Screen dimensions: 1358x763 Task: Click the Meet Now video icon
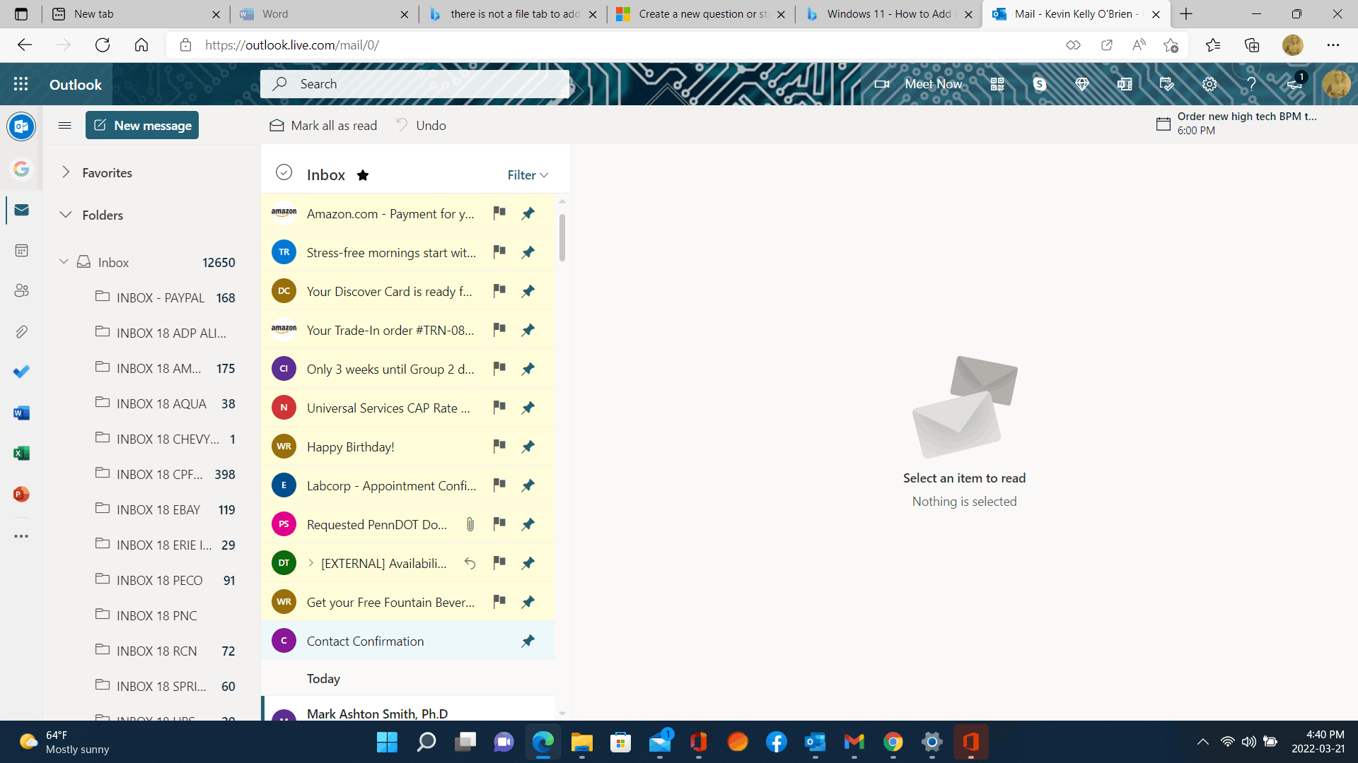(881, 84)
